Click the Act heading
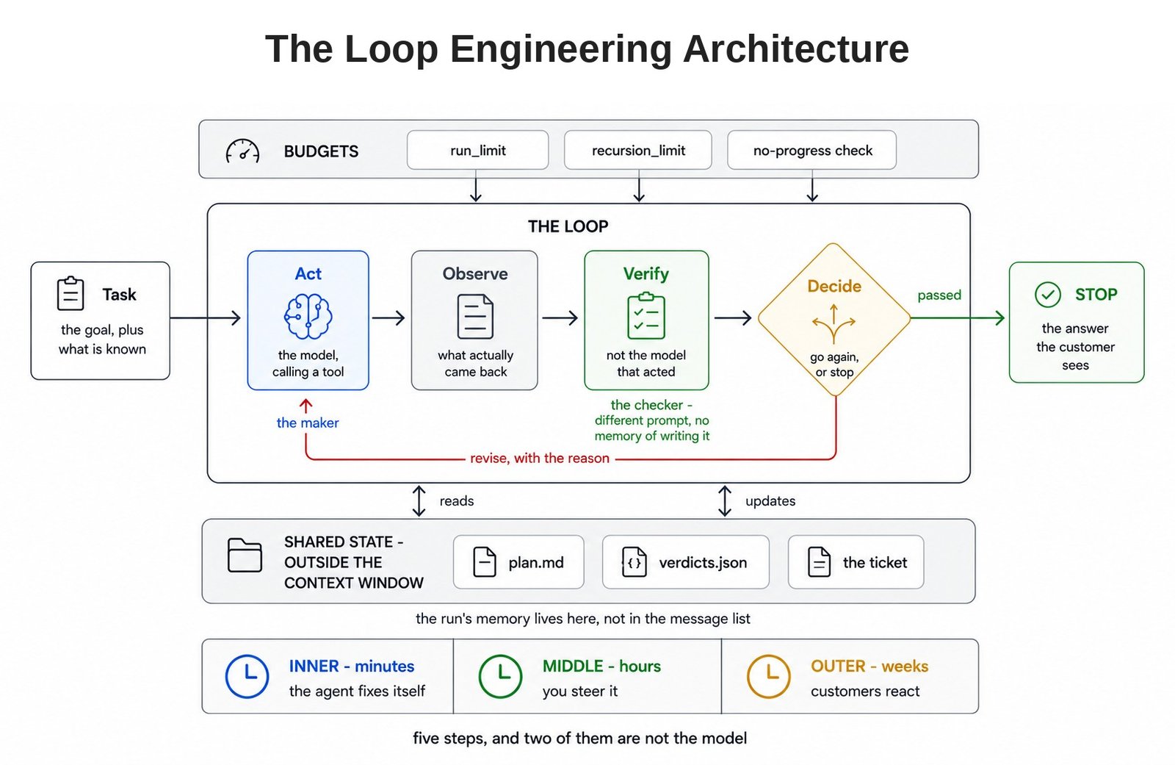Image resolution: width=1175 pixels, height=765 pixels. point(308,273)
